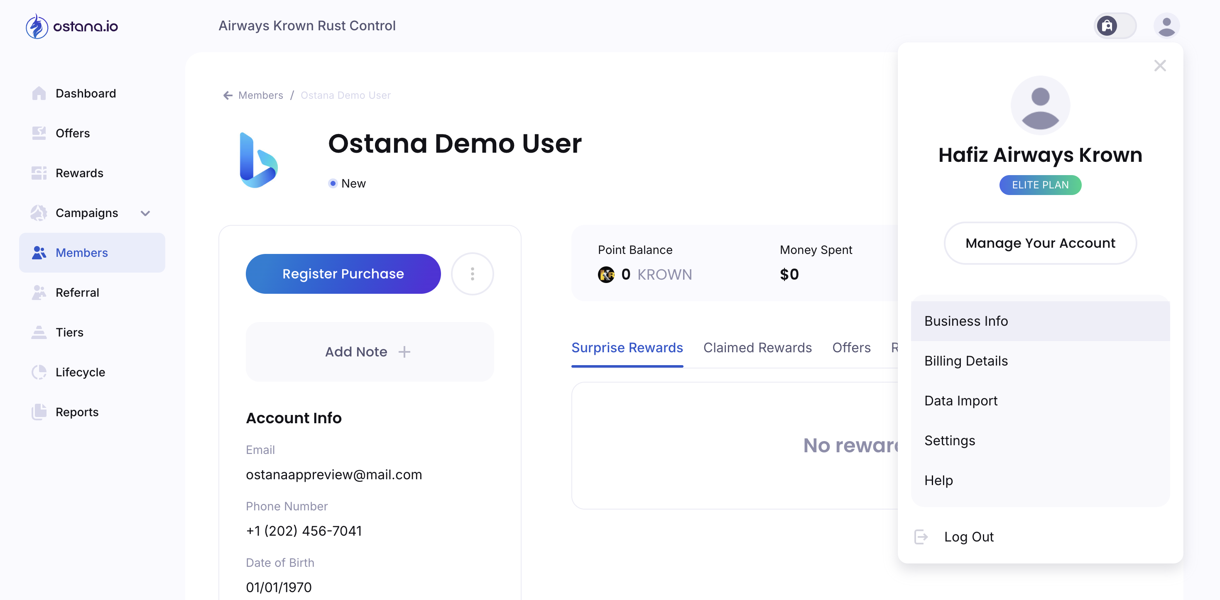Screen dimensions: 1220x600
Task: Open Data Import in the account menu
Action: pos(1040,401)
